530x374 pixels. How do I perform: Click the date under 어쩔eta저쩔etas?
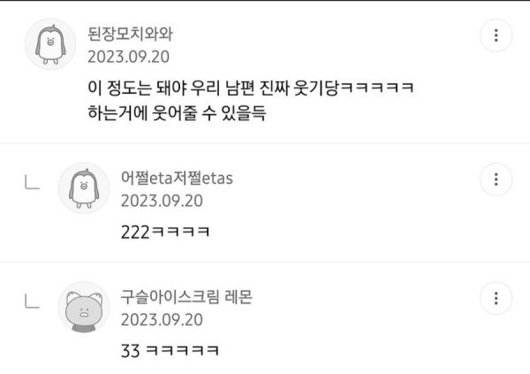(x=162, y=201)
